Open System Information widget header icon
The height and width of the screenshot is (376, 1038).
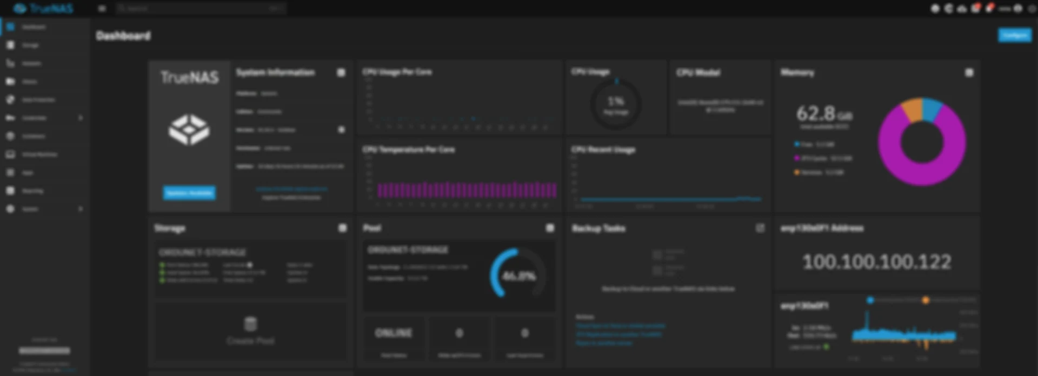(341, 72)
